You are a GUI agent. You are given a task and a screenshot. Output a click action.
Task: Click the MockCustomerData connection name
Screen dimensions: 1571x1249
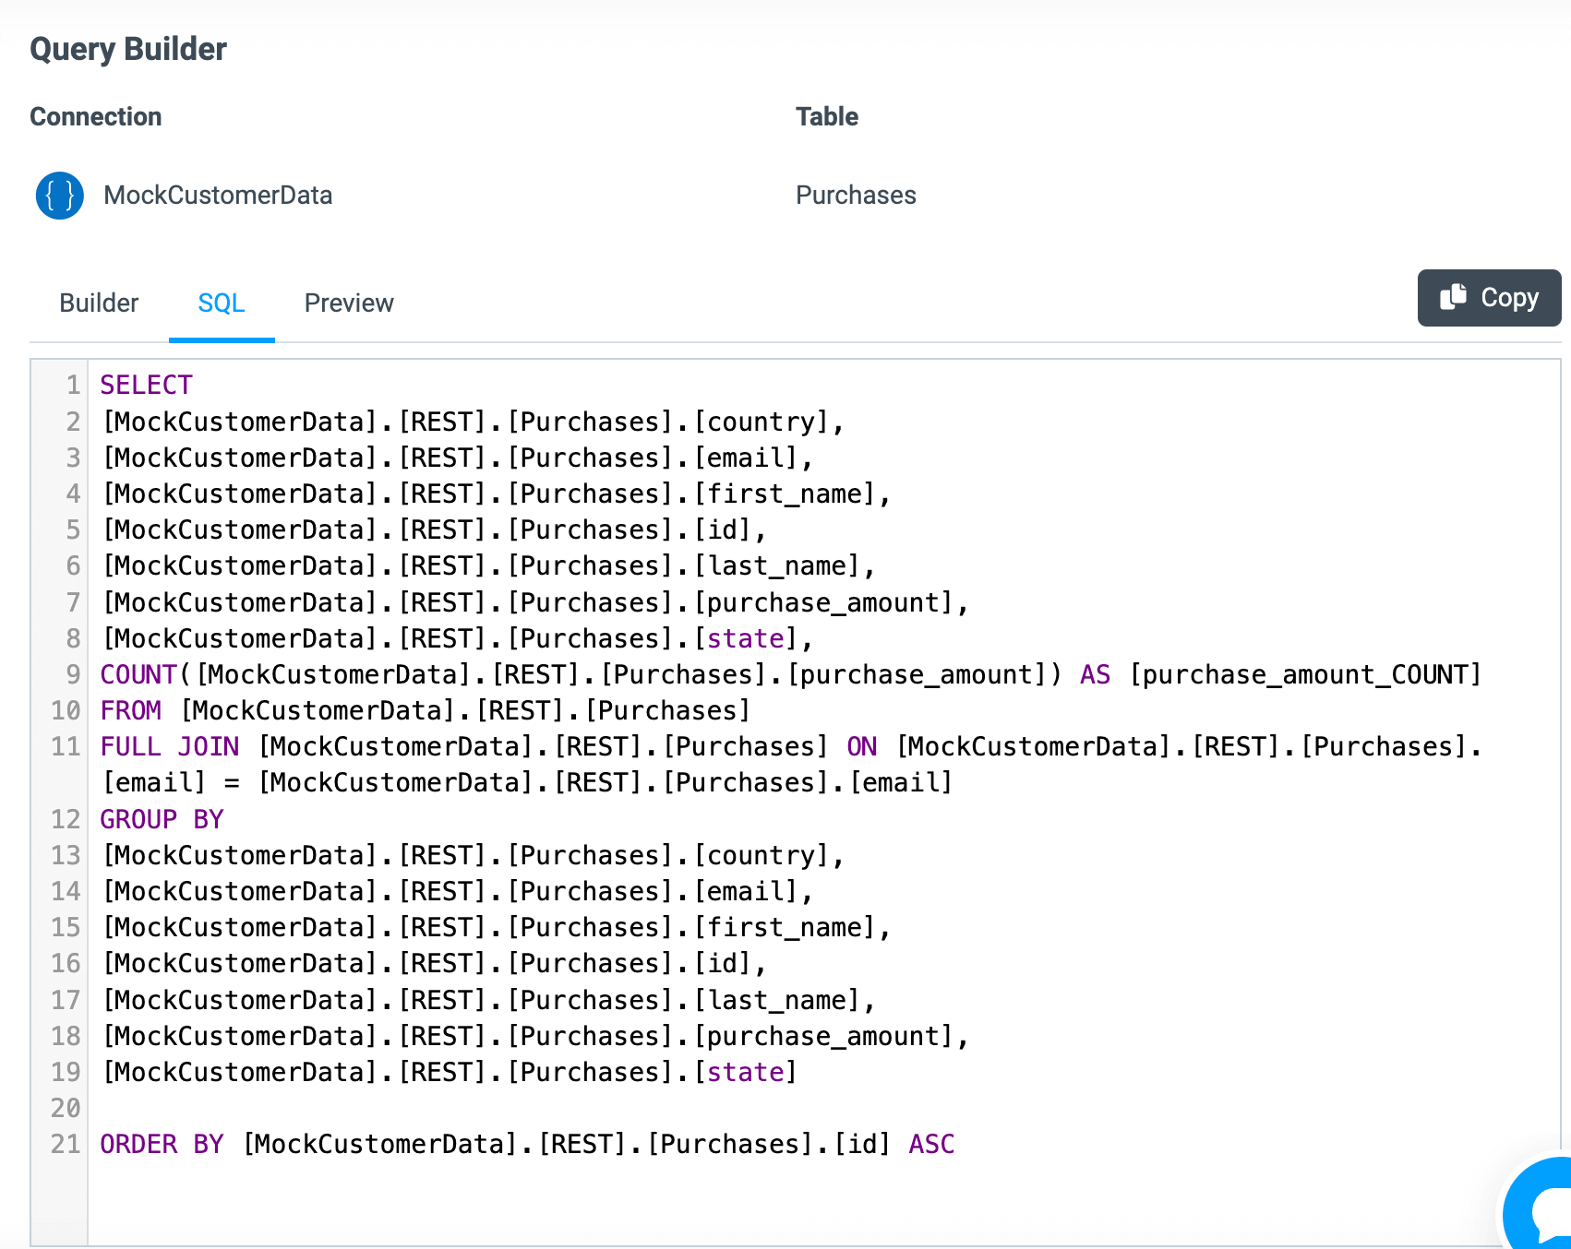tap(218, 196)
